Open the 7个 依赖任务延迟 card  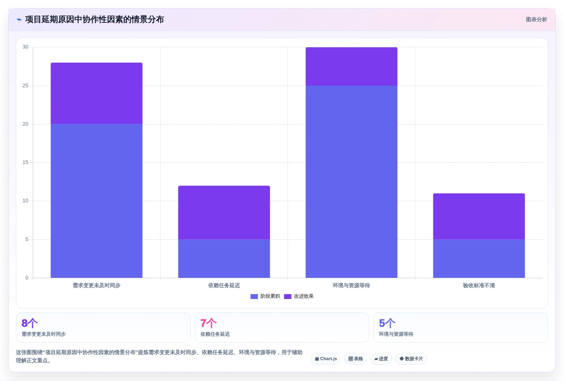pyautogui.click(x=282, y=328)
